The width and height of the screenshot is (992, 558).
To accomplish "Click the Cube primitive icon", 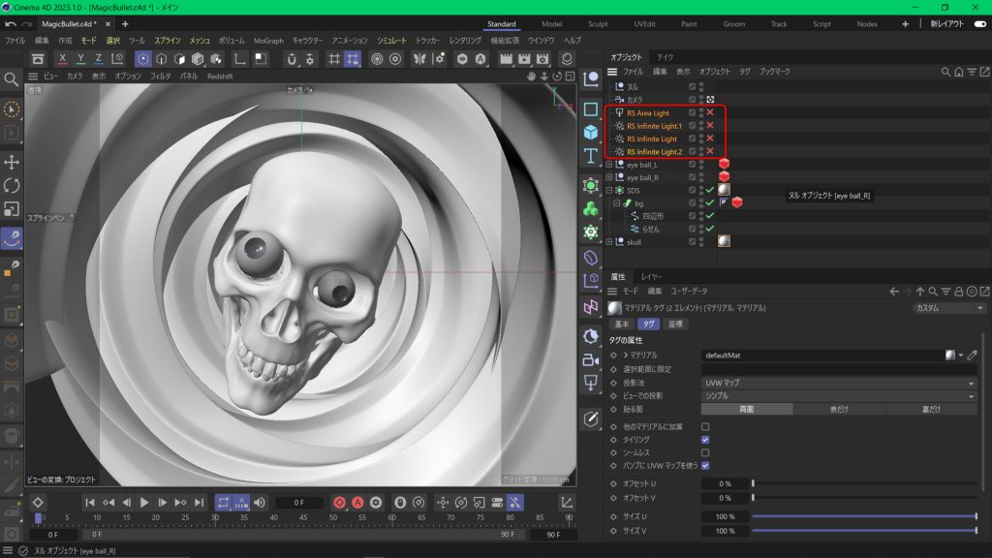I will pyautogui.click(x=591, y=132).
